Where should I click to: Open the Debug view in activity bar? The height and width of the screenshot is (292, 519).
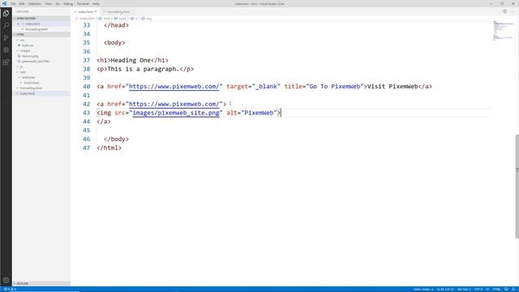[6, 49]
